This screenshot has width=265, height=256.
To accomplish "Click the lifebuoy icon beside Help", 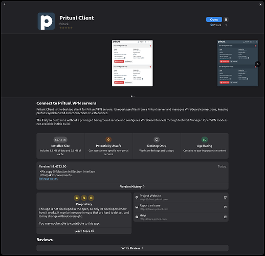I will [x=137, y=217].
